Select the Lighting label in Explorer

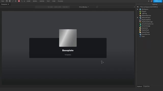click(x=144, y=13)
